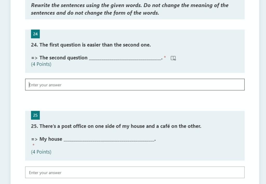Click the '=> My house' prompt
The width and height of the screenshot is (266, 184).
point(47,139)
